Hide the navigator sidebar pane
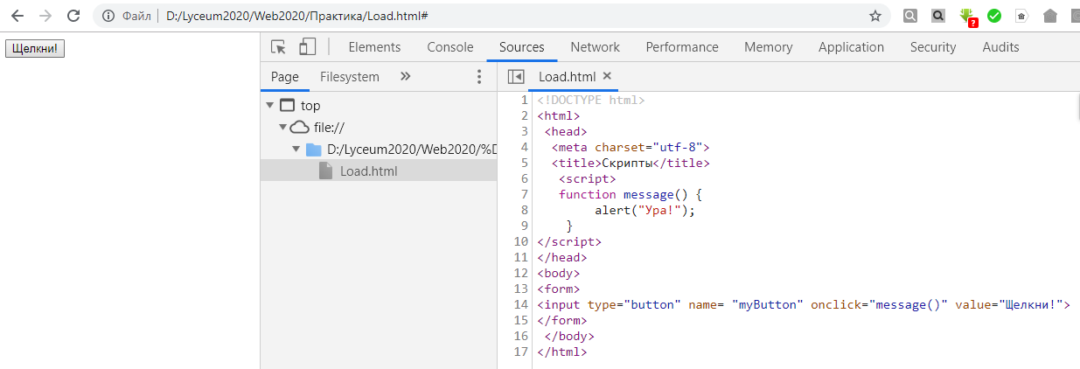The height and width of the screenshot is (369, 1080). 515,77
